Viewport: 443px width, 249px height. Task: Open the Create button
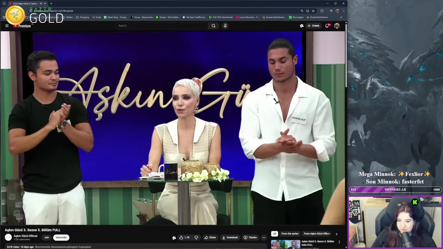click(313, 26)
